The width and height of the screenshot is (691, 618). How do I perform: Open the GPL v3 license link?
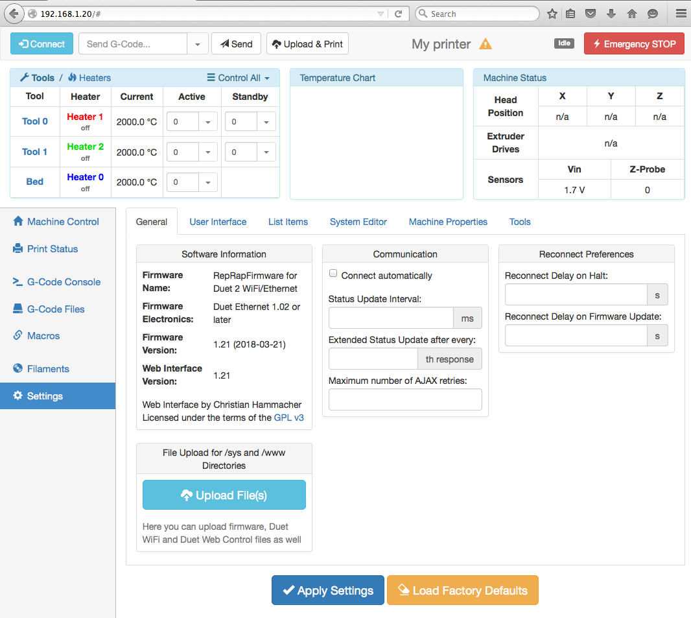click(289, 418)
